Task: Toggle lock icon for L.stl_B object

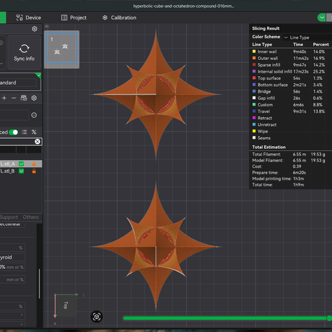Action: click(34, 171)
